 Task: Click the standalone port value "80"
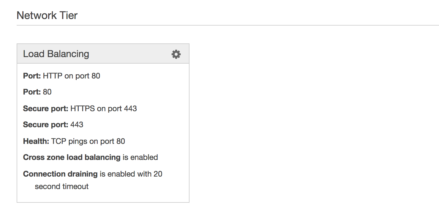(x=47, y=92)
